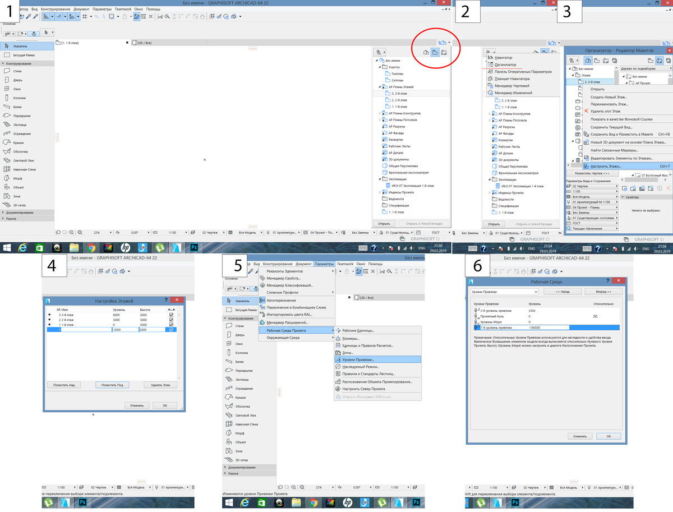Screen dimensions: 673x512
Task: Click the HP icon on the taskbar showing 21:50
Action: coord(125,247)
